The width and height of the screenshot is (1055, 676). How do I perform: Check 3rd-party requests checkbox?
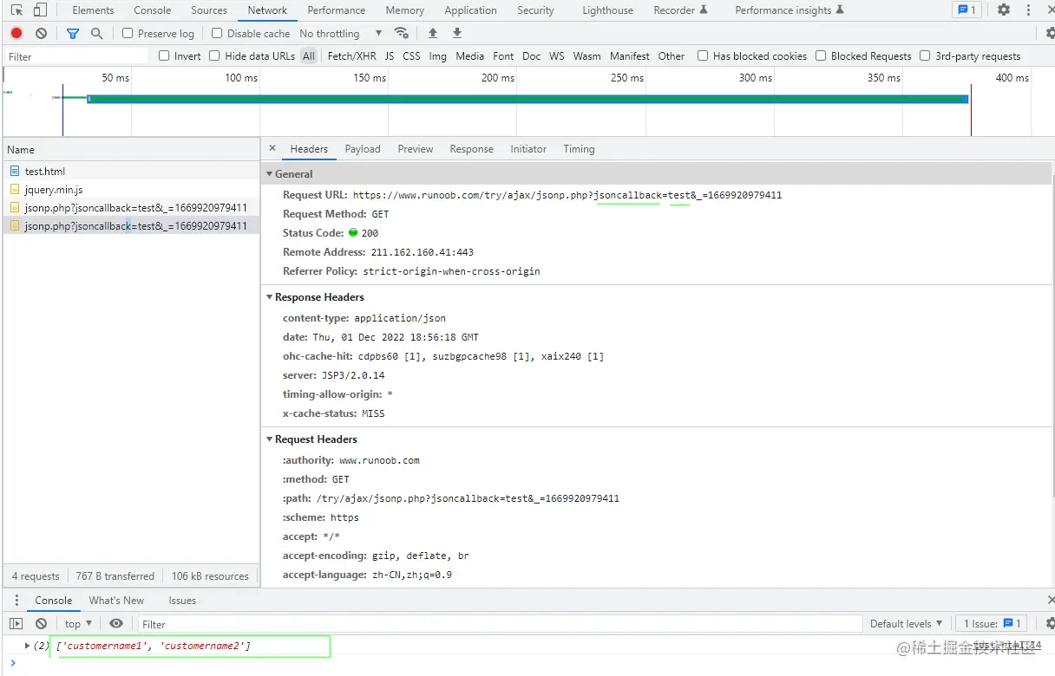(925, 55)
